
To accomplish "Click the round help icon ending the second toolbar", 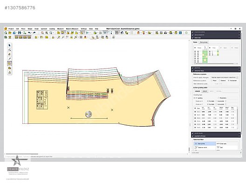I will (114, 37).
